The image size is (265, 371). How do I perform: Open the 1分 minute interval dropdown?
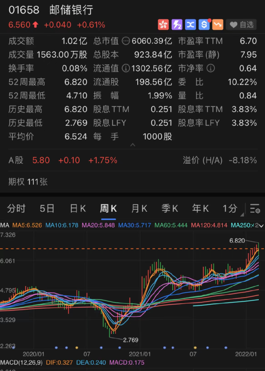232,209
